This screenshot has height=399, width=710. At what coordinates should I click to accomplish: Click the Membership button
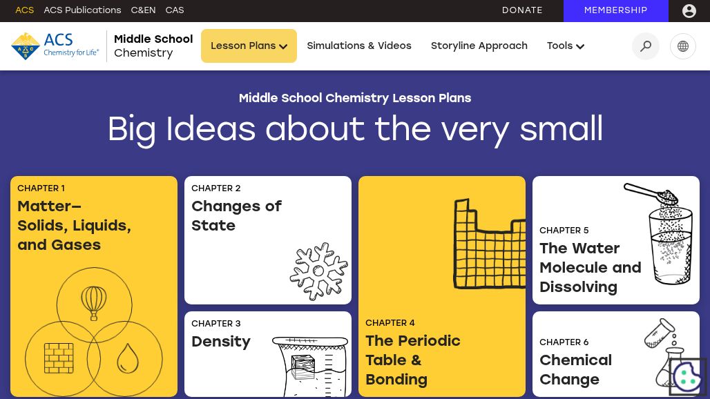615,10
